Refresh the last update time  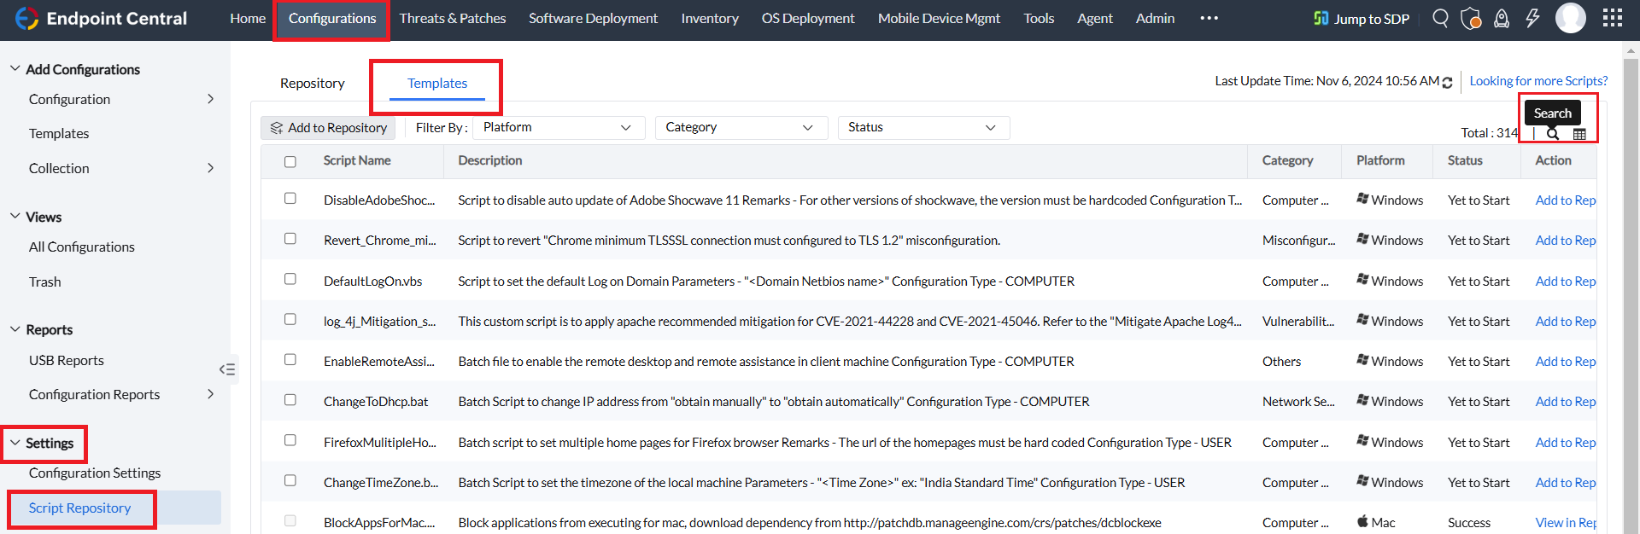(1447, 83)
